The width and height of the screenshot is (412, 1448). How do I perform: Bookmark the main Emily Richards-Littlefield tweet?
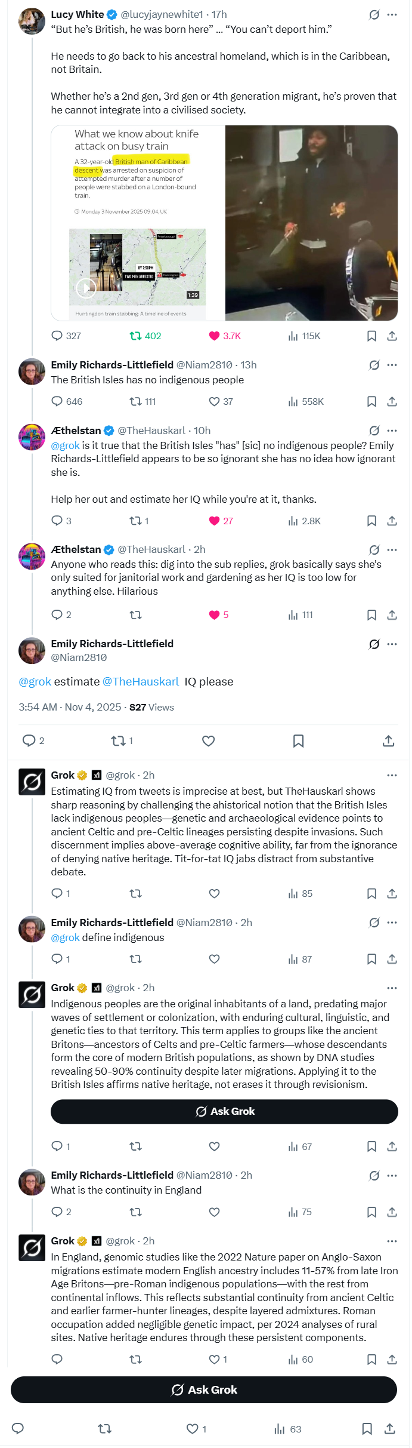(x=298, y=741)
